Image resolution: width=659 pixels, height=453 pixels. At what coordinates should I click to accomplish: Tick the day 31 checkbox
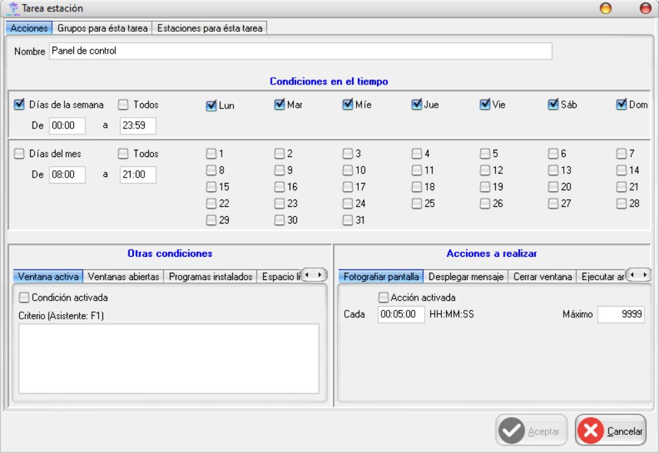(x=347, y=220)
